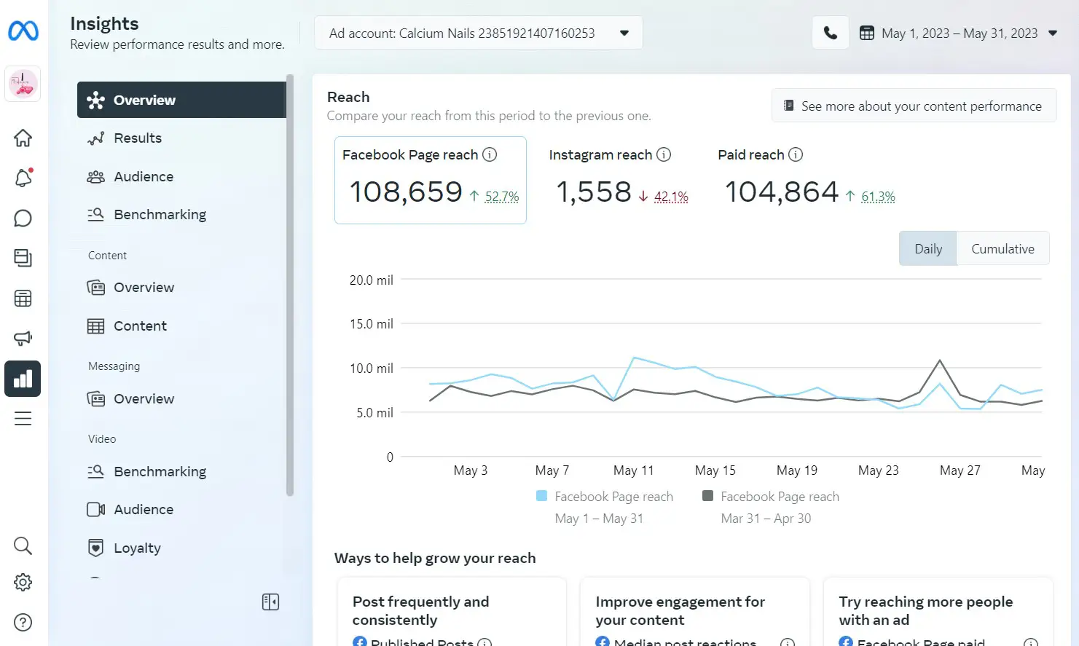Go to Results in sidebar
Screen dimensions: 1079x646
[x=138, y=138]
